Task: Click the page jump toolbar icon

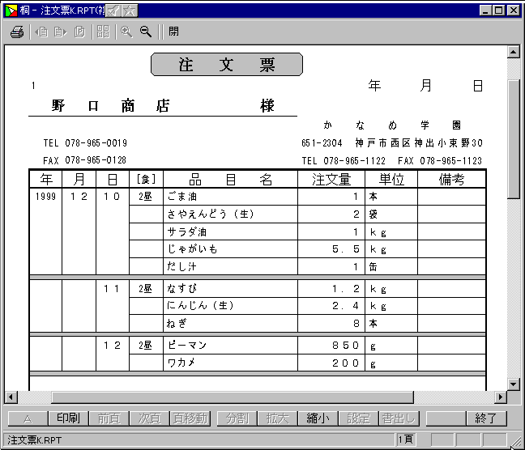Action: [x=79, y=32]
